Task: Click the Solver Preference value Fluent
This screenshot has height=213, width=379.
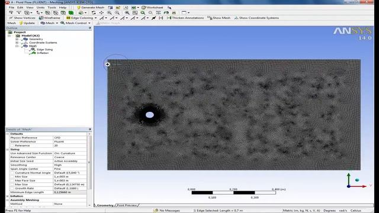Action: tap(70, 141)
